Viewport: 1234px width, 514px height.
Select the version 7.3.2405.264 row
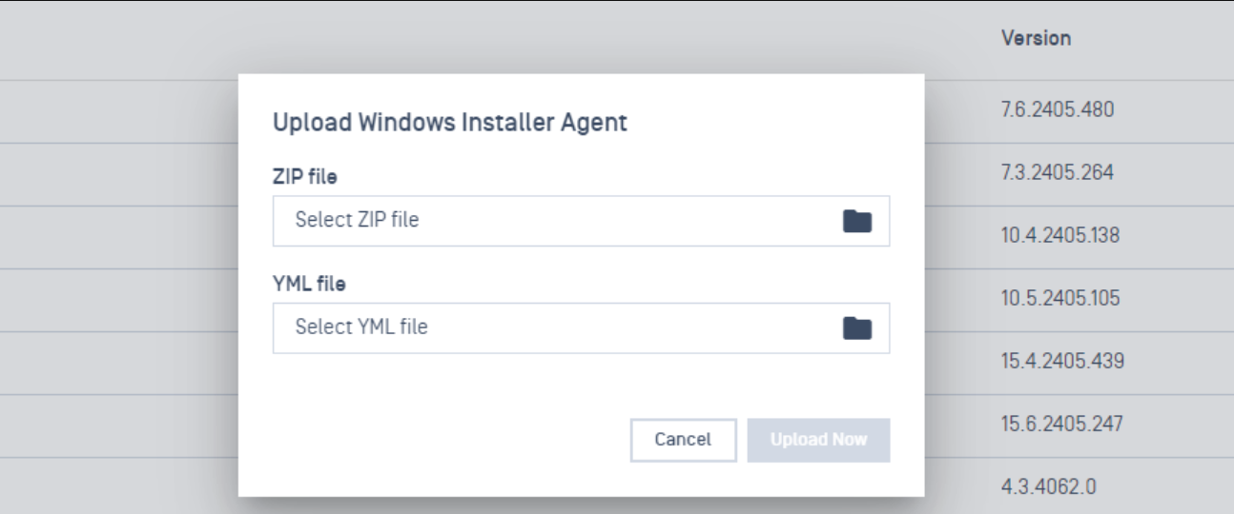tap(1057, 174)
